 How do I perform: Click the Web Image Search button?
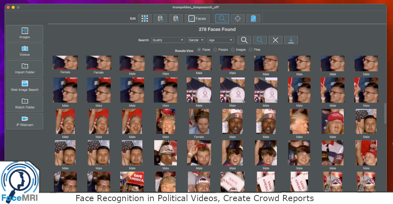[x=25, y=86]
